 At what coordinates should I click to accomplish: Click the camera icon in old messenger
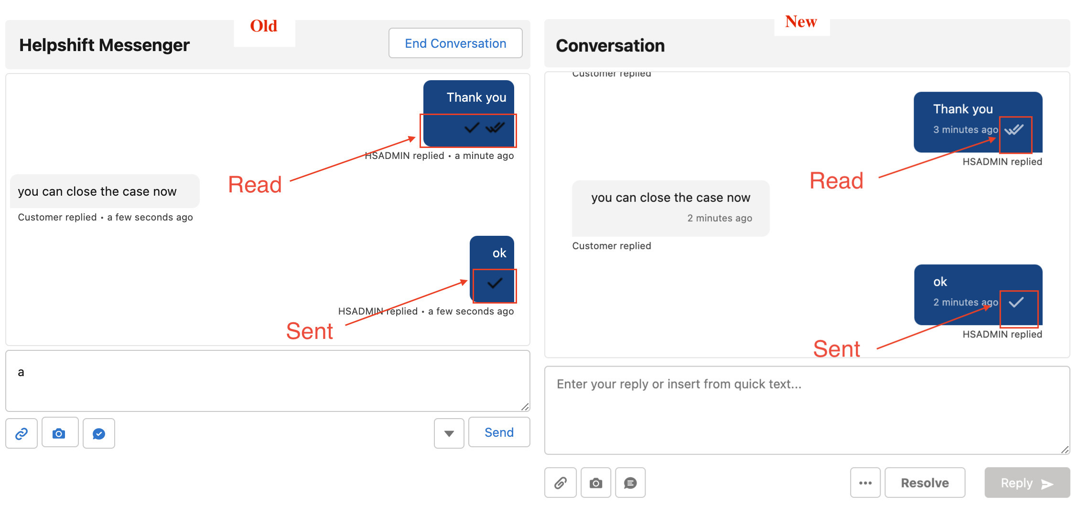pos(59,433)
